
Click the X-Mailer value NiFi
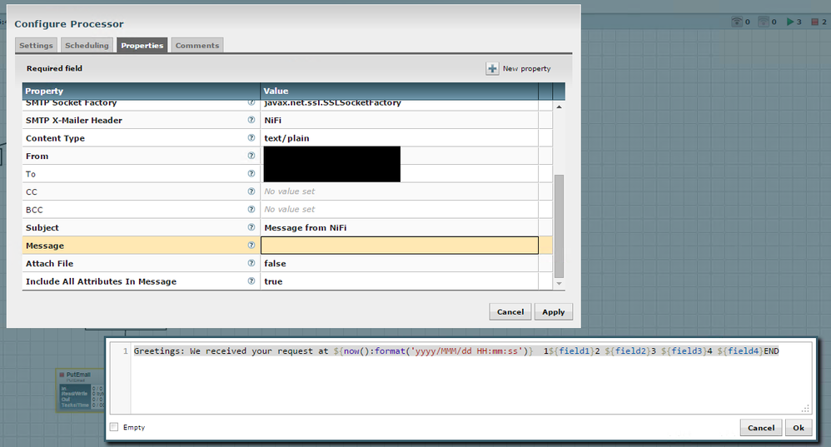273,120
